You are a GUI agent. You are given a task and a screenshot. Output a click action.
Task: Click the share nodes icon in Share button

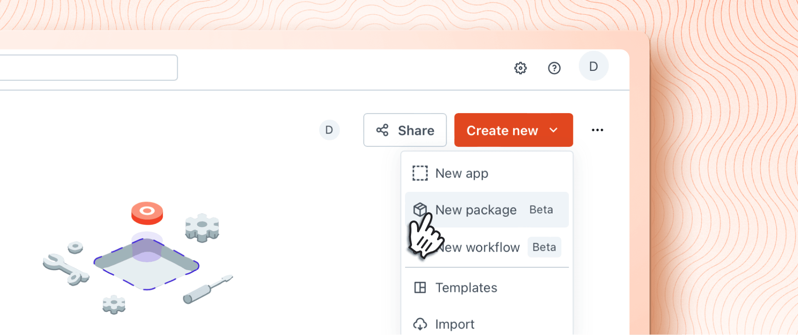point(382,130)
